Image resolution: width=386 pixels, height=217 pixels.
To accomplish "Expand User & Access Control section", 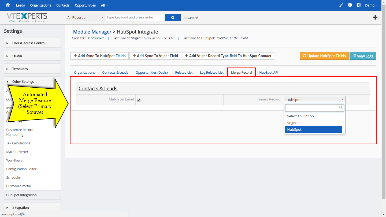I will [32, 43].
